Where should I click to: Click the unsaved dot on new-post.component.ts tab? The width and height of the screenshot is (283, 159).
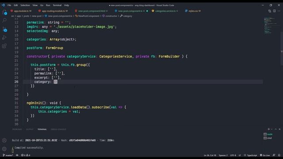point(147,11)
